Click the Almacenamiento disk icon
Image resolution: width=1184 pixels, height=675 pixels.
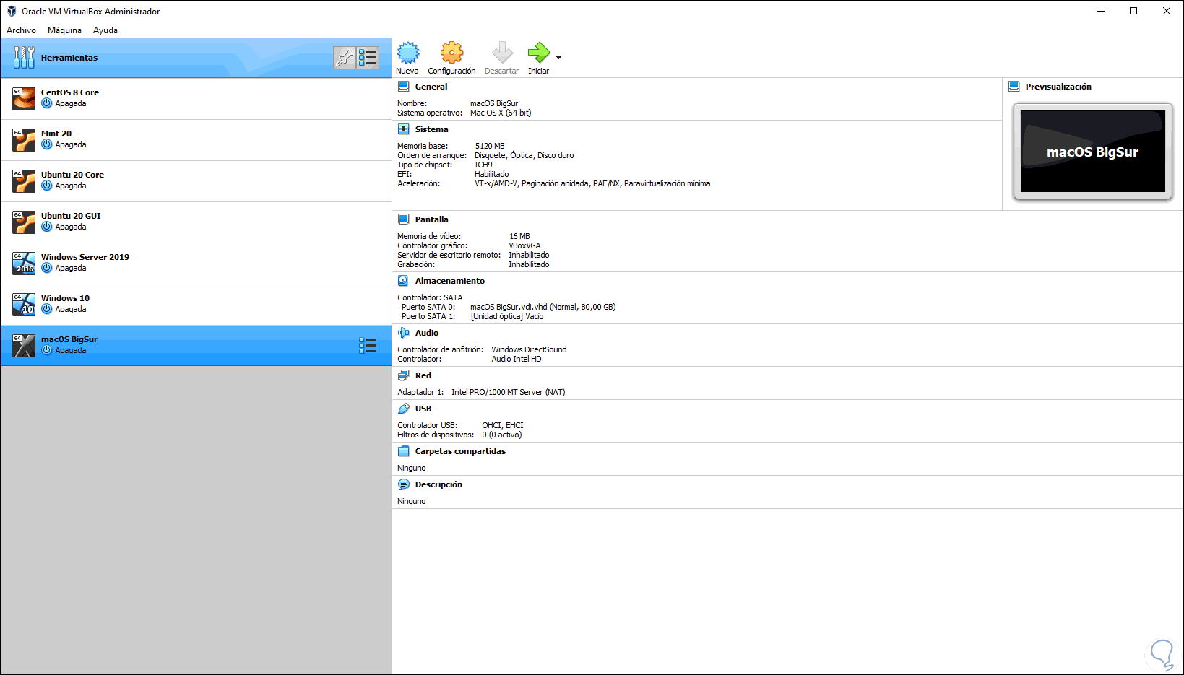[x=404, y=281]
